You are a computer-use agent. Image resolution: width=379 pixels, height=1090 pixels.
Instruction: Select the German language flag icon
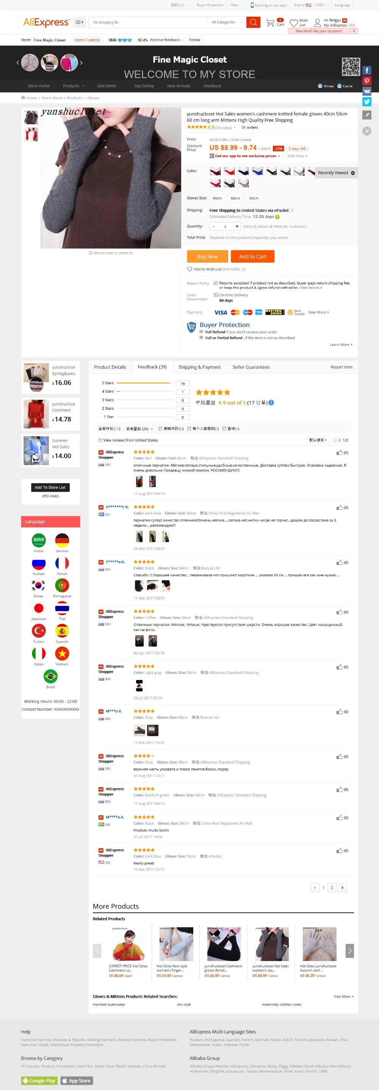tap(62, 540)
